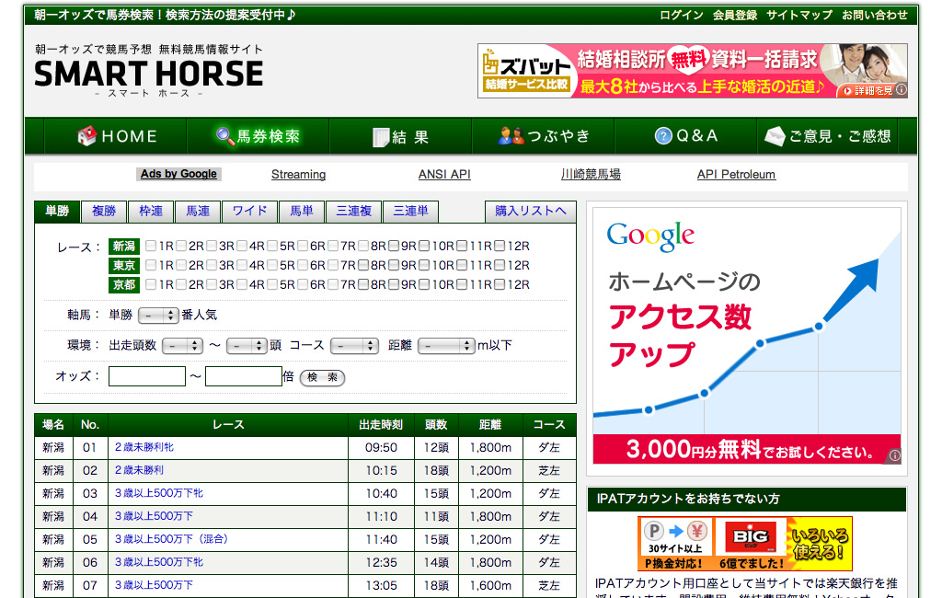942x598 pixels.
Task: Switch to the 三連複 tab
Action: (354, 211)
